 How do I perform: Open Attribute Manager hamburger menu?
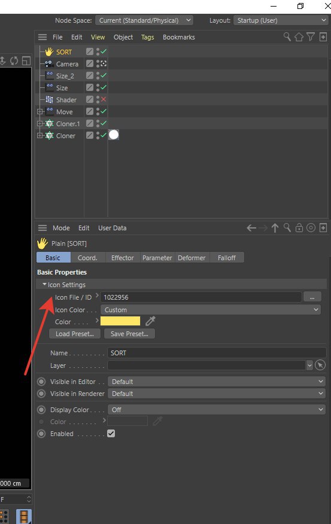tap(42, 228)
